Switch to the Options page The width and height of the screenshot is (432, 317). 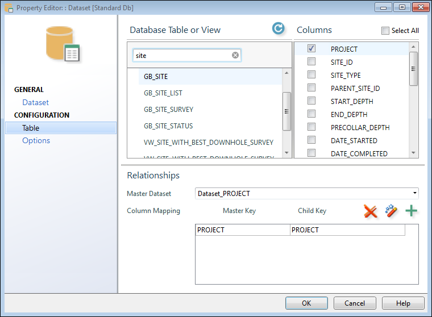click(x=36, y=140)
